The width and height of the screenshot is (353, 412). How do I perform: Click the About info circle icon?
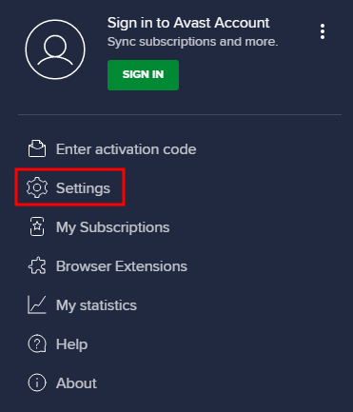(37, 383)
